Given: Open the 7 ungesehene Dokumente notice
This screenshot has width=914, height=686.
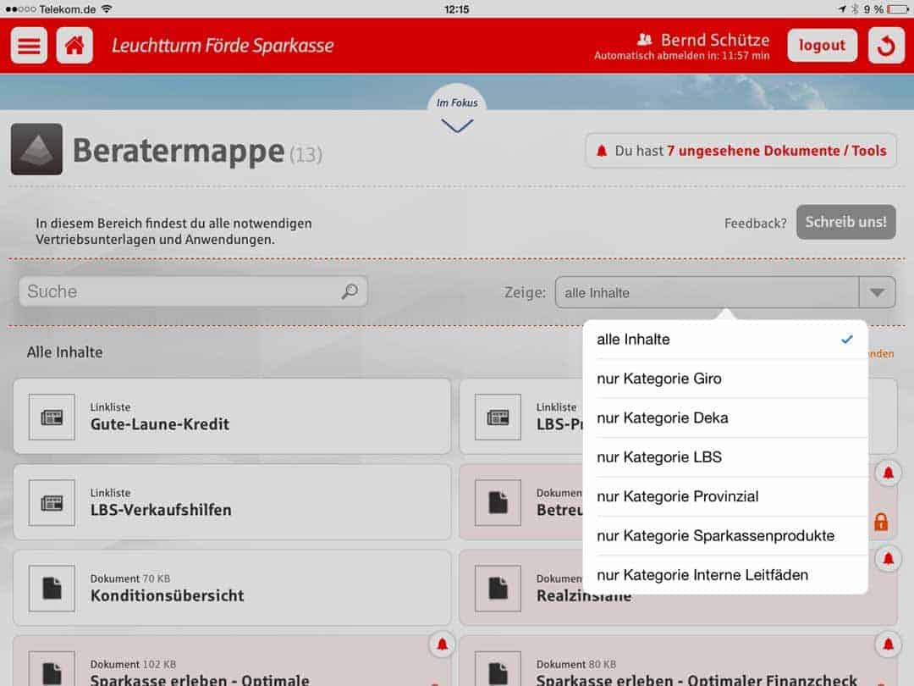Looking at the screenshot, I should 741,151.
